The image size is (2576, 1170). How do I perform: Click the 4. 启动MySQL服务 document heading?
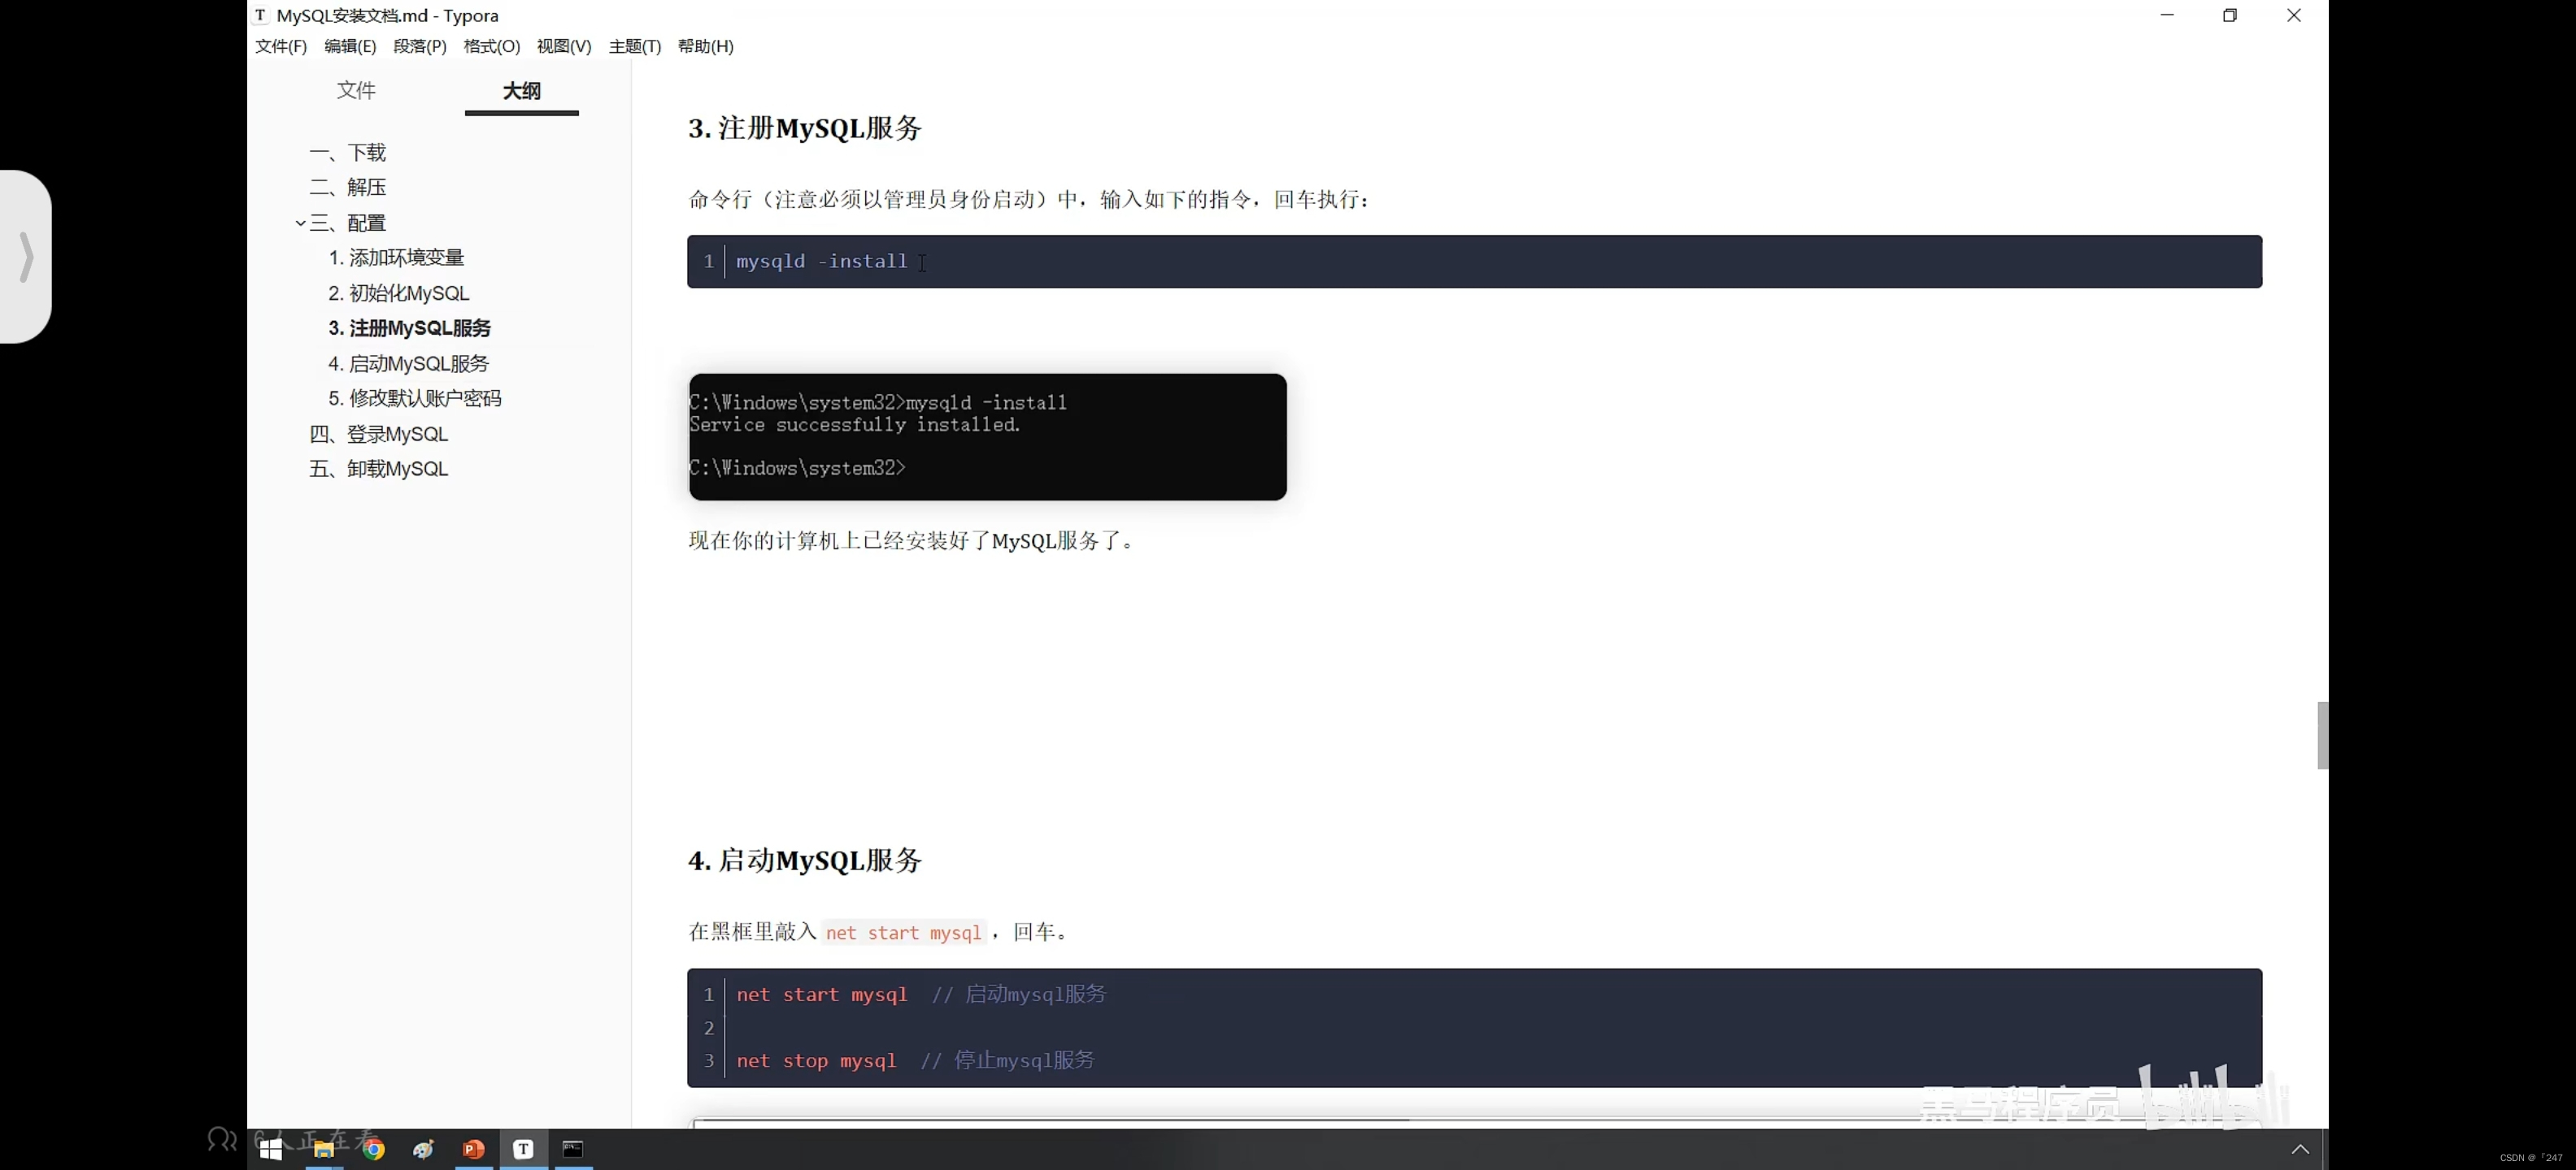(805, 860)
